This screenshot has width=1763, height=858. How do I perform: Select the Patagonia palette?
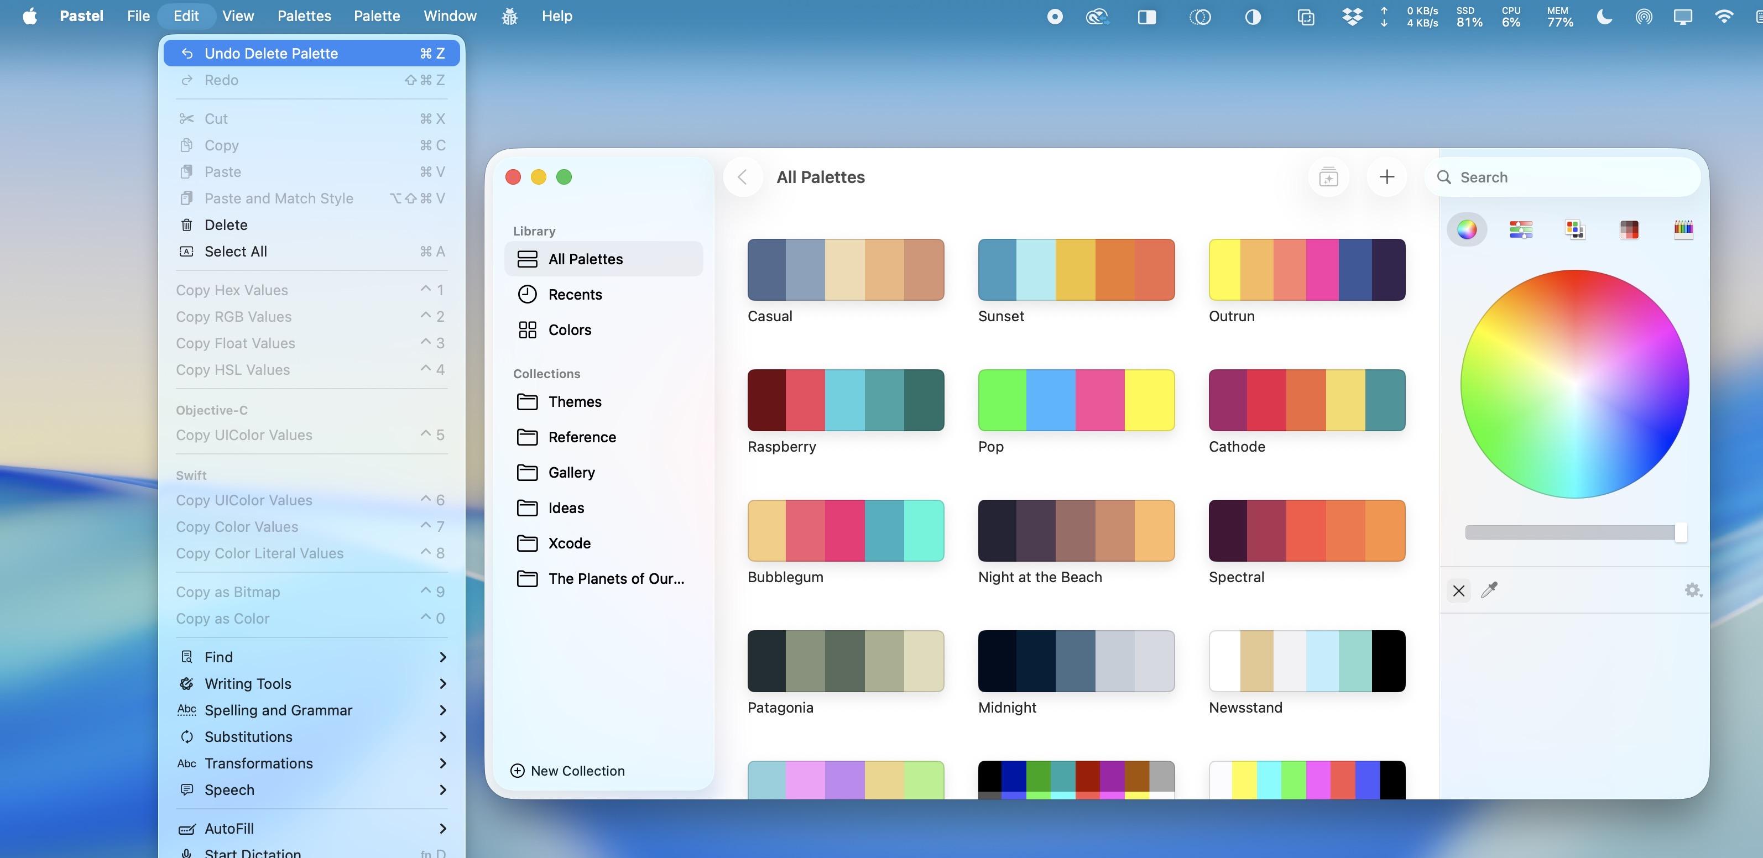point(845,661)
